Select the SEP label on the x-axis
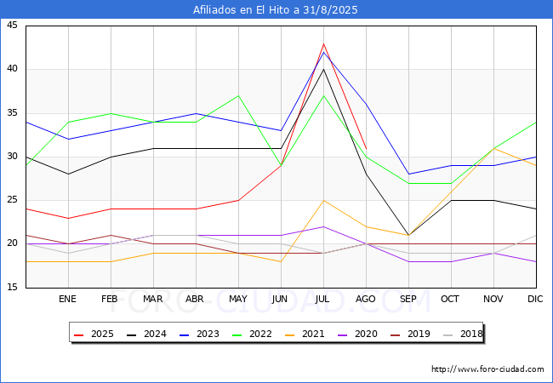This screenshot has height=383, width=553. point(408,300)
